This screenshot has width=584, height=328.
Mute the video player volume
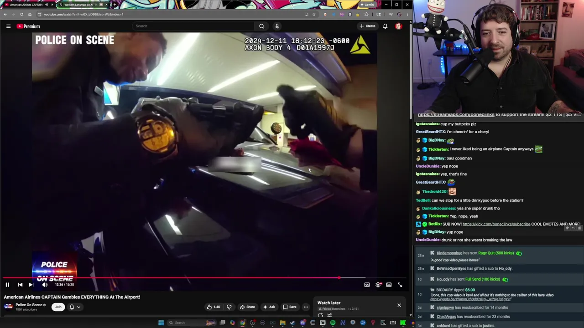pos(45,285)
